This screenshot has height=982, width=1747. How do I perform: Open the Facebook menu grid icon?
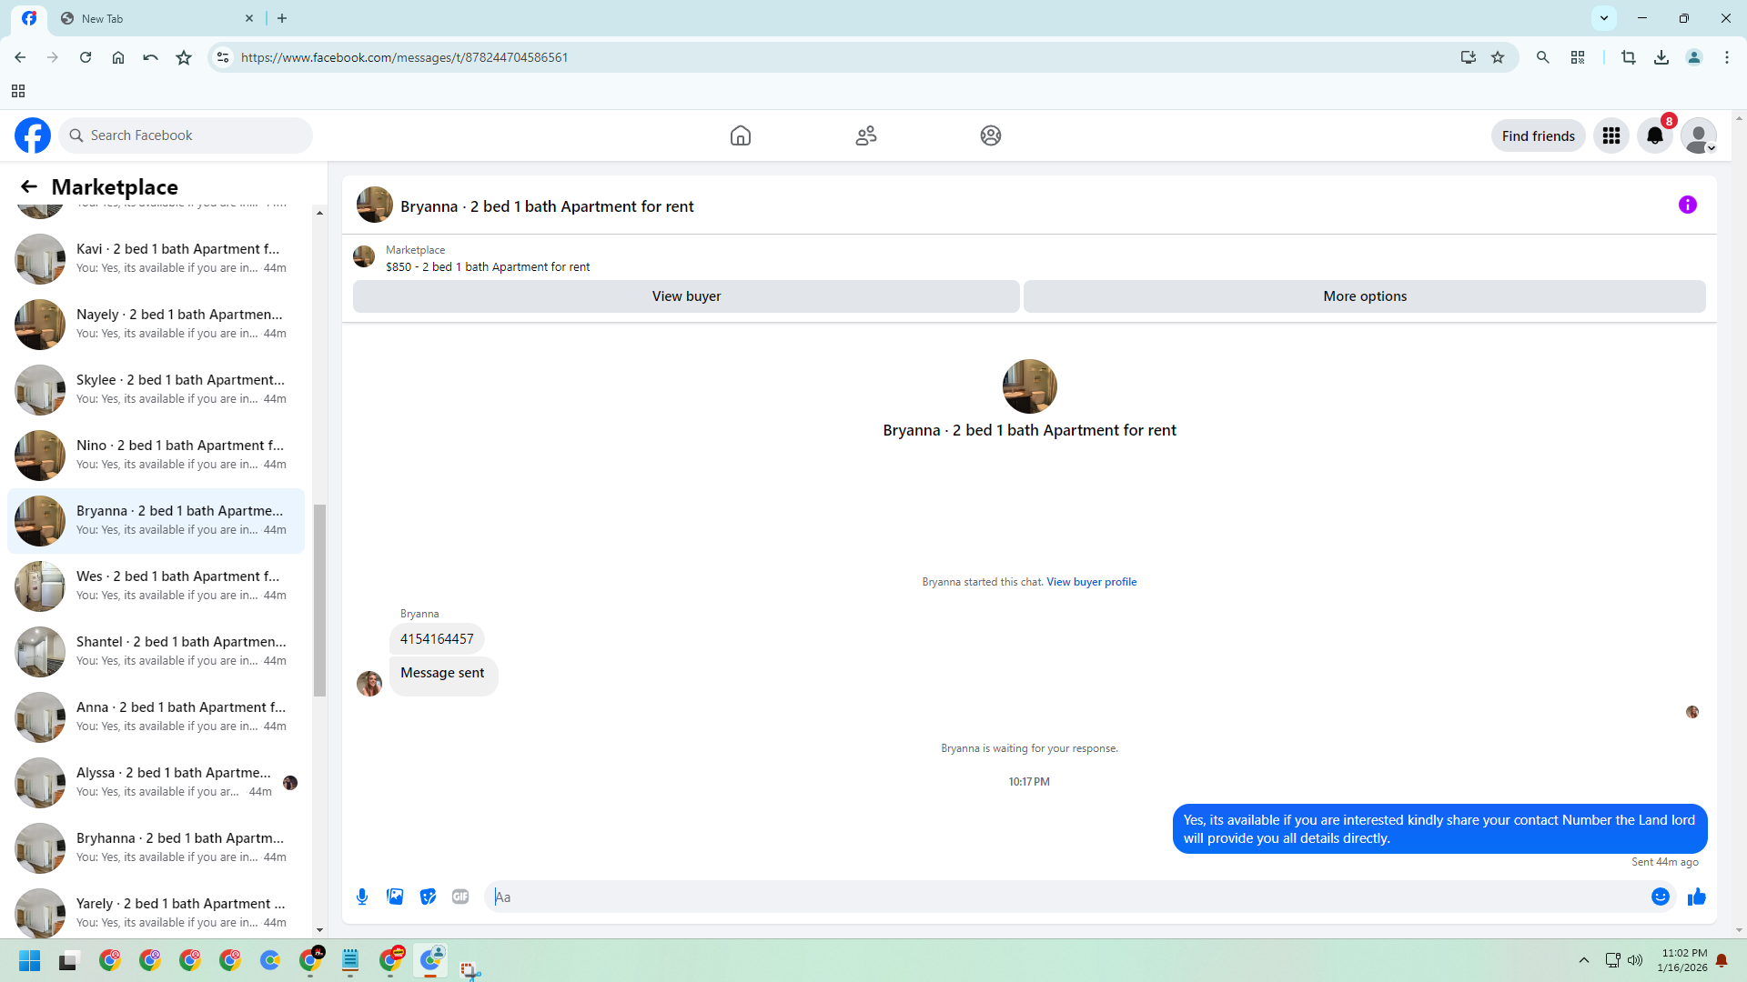[x=1611, y=135]
